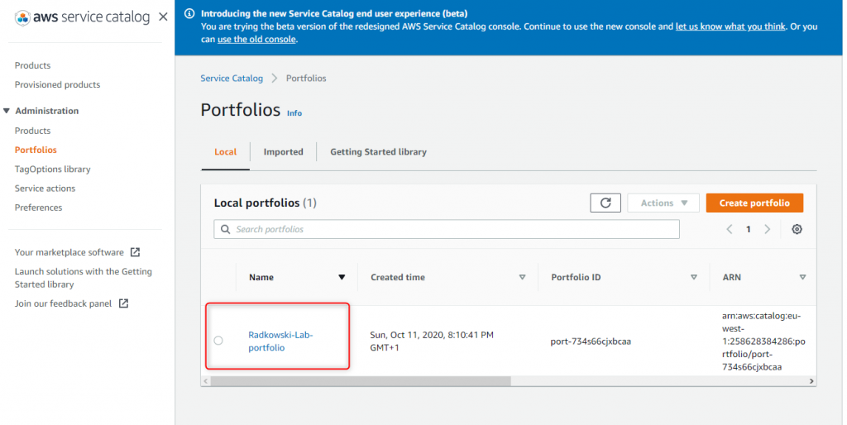
Task: Click the scrollbar right arrow
Action: (811, 381)
